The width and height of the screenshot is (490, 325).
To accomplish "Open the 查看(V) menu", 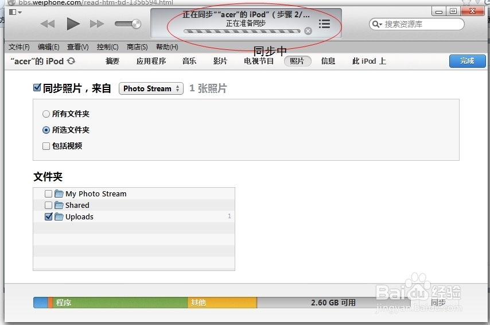I will tap(78, 47).
